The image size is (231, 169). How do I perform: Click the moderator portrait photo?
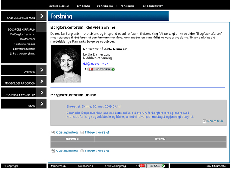(66, 64)
